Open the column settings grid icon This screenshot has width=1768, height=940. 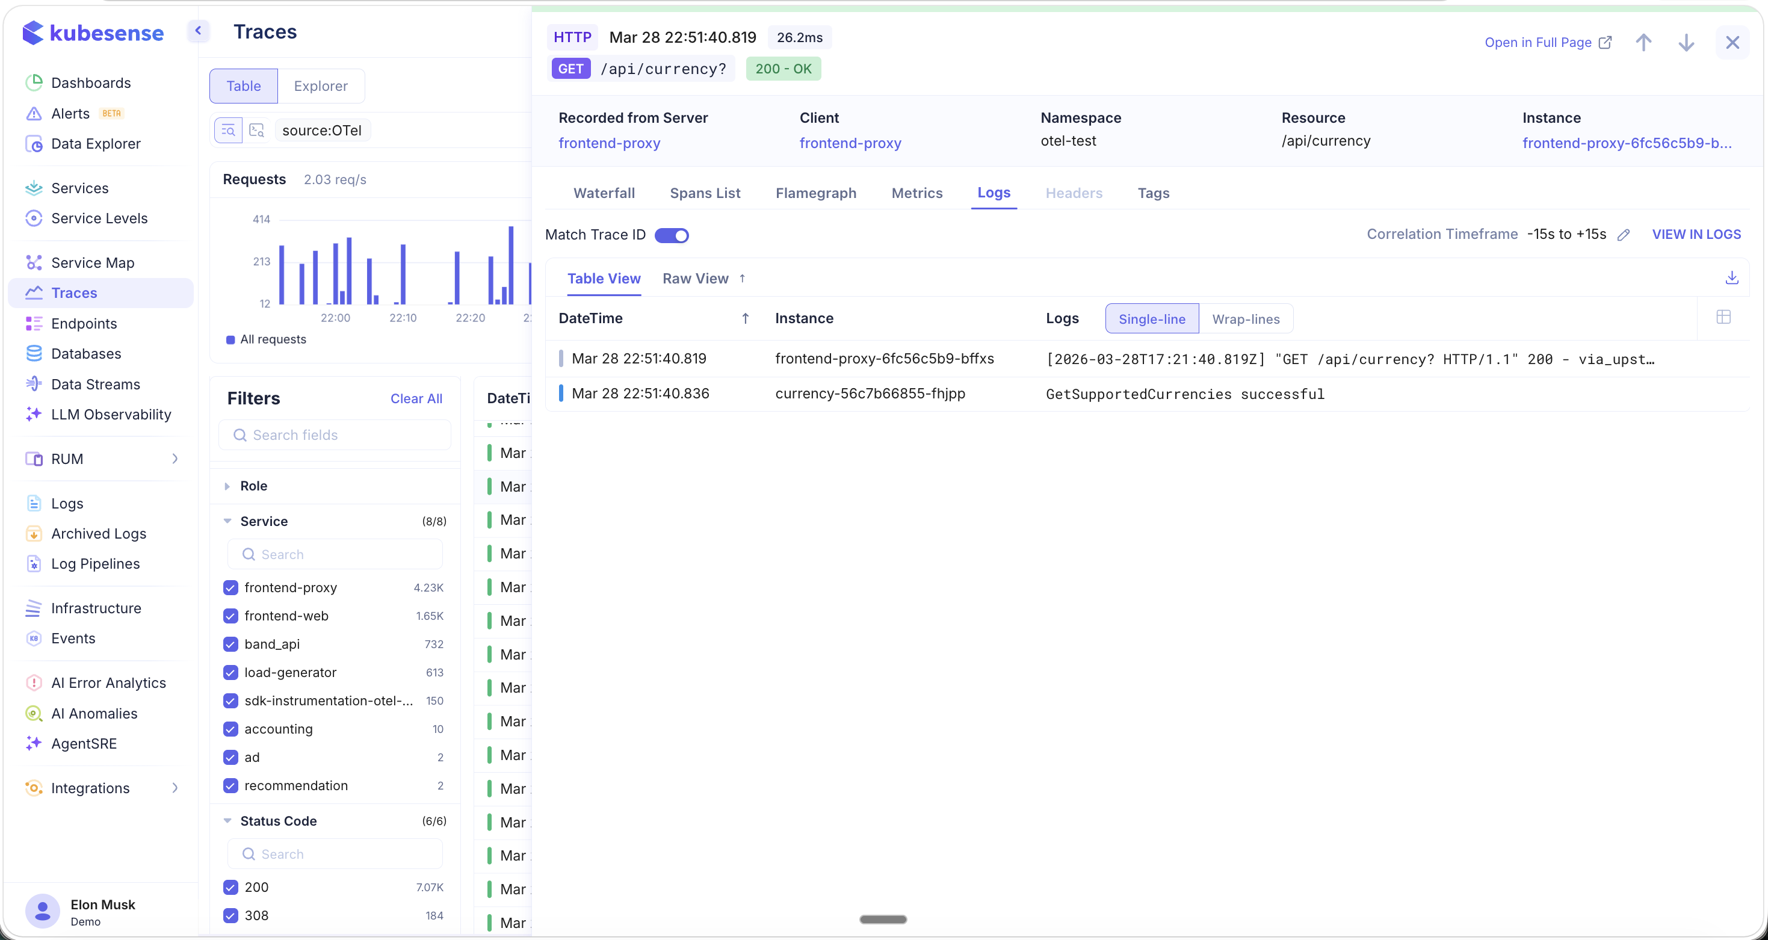coord(1723,317)
